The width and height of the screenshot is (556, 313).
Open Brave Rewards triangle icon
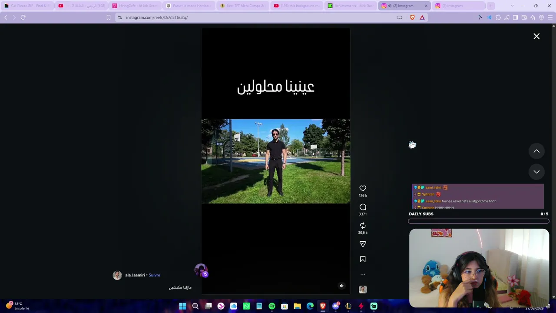click(422, 17)
